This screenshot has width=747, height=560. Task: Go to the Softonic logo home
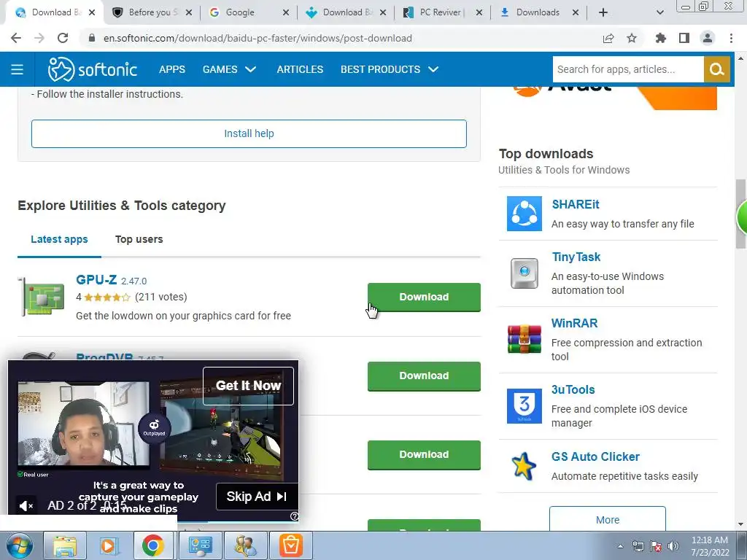click(93, 69)
